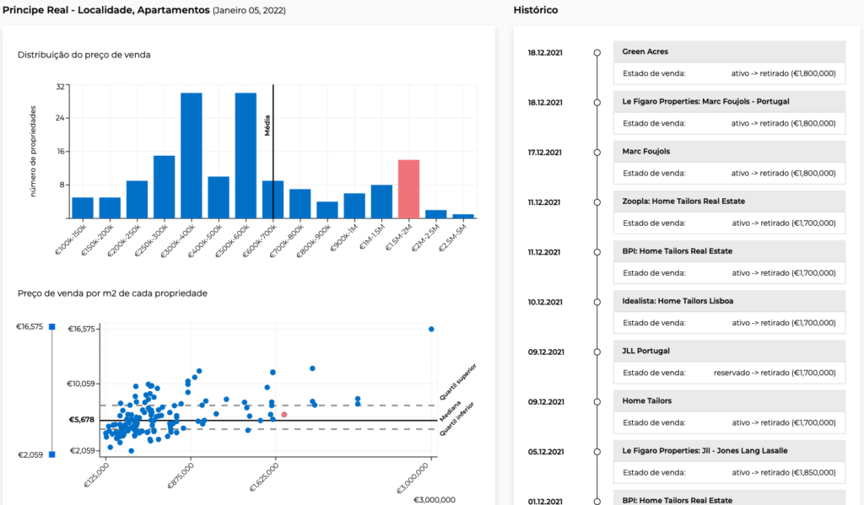Click the €700k-800k histogram bar
Screen dimensions: 864x505
(300, 204)
